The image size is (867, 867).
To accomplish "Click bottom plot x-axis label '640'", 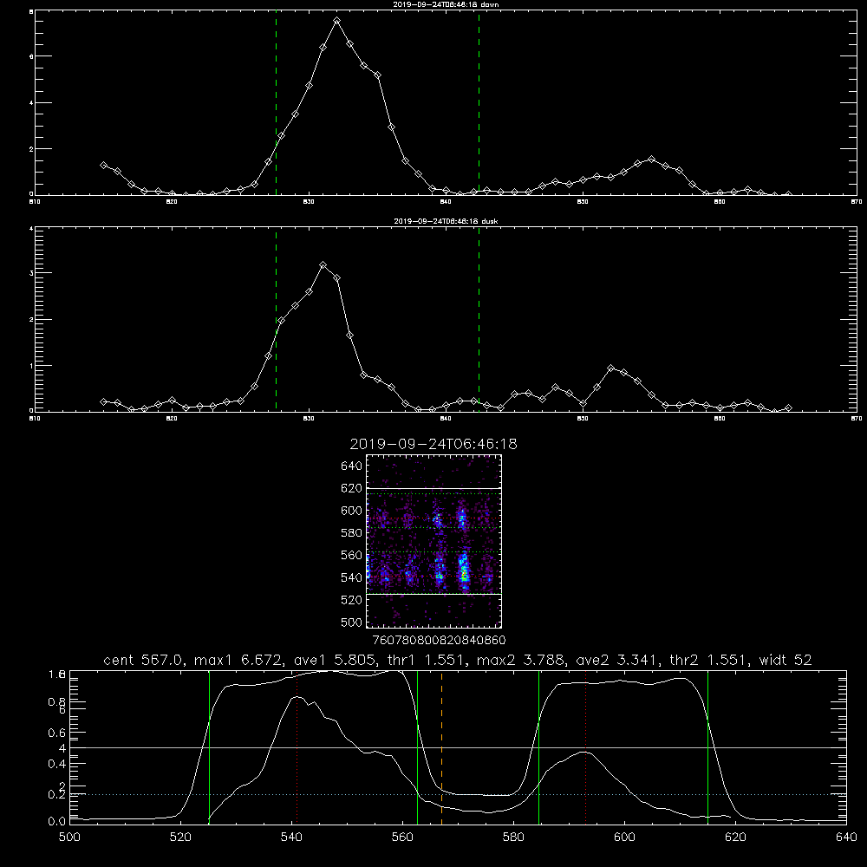I will point(846,838).
